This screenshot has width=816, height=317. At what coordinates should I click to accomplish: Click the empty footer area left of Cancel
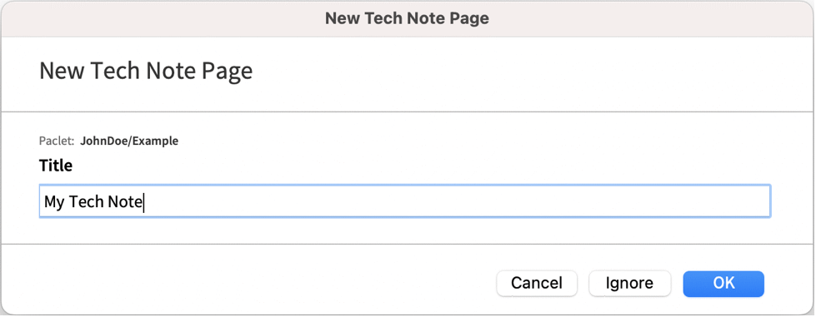pyautogui.click(x=250, y=280)
